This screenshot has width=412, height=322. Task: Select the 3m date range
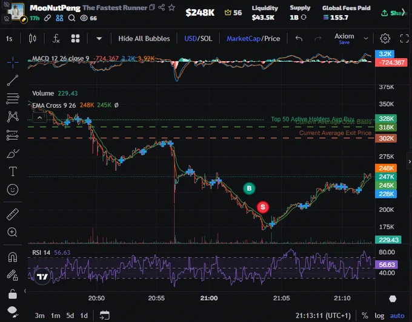(39, 315)
